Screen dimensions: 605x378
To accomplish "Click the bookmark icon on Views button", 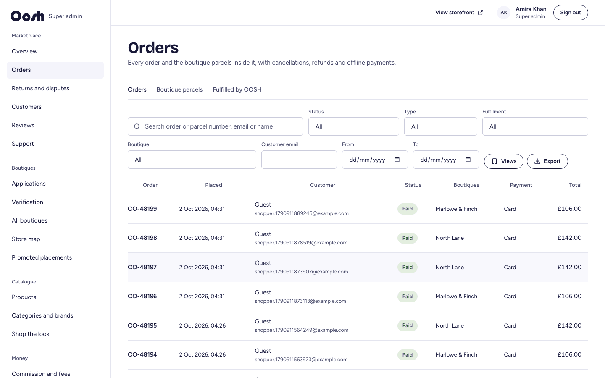I will 495,161.
